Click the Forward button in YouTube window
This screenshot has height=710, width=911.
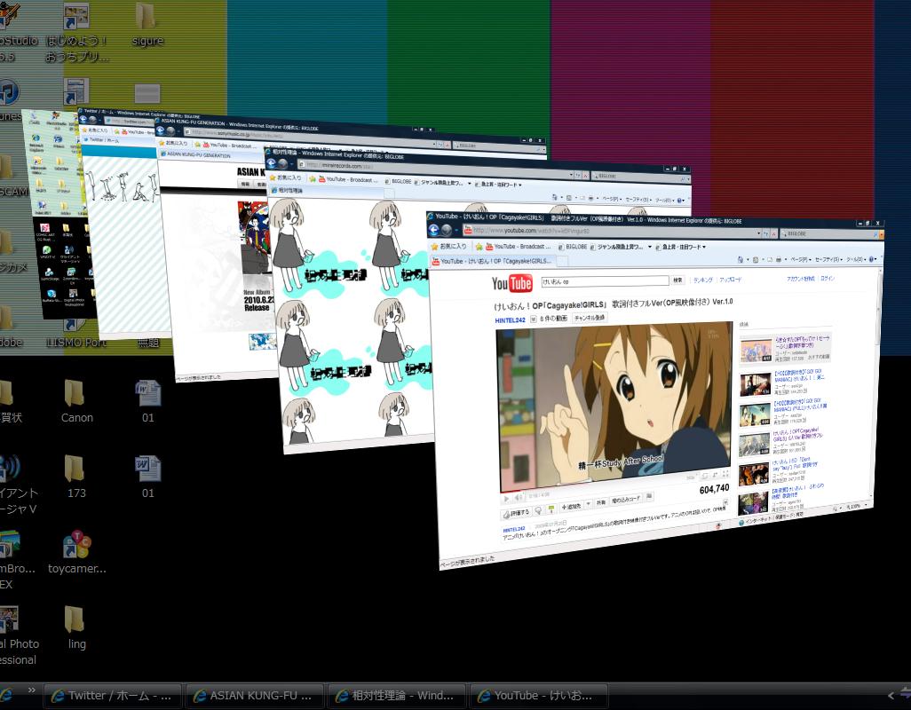[x=447, y=231]
